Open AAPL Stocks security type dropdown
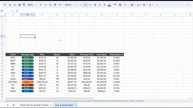The width and height of the screenshot is (193, 108). coord(32,58)
